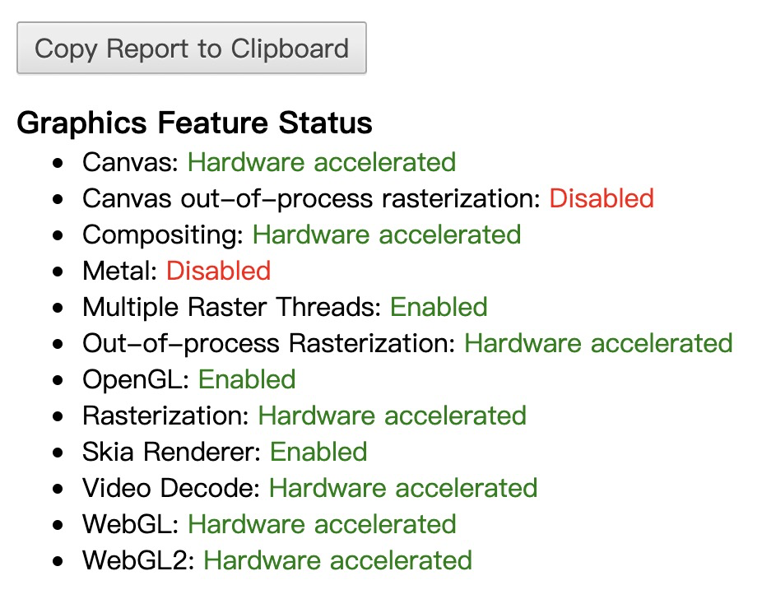Click the Canvas feature label
This screenshot has height=599, width=762.
tap(130, 162)
